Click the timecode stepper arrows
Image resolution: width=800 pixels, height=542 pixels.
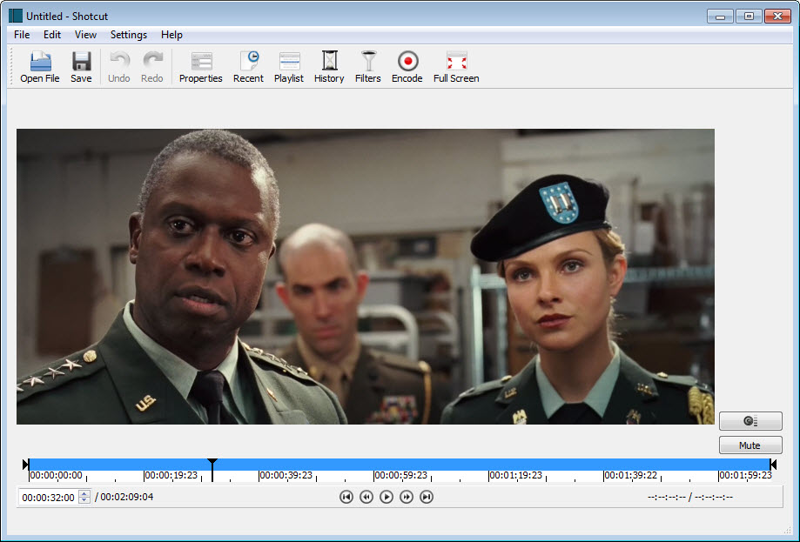pos(84,497)
